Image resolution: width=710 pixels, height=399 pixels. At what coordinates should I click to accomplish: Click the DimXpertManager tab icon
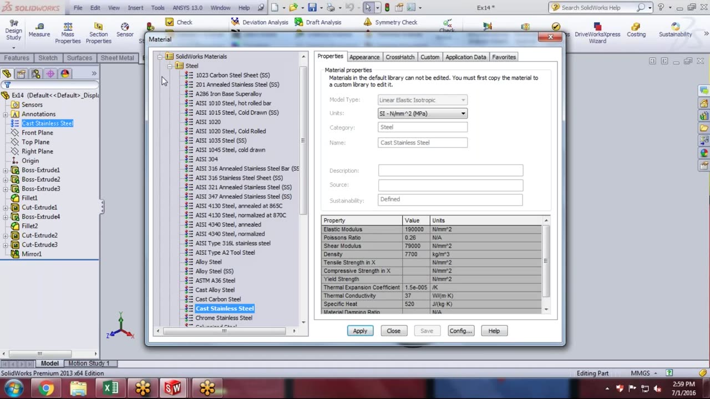(x=50, y=74)
